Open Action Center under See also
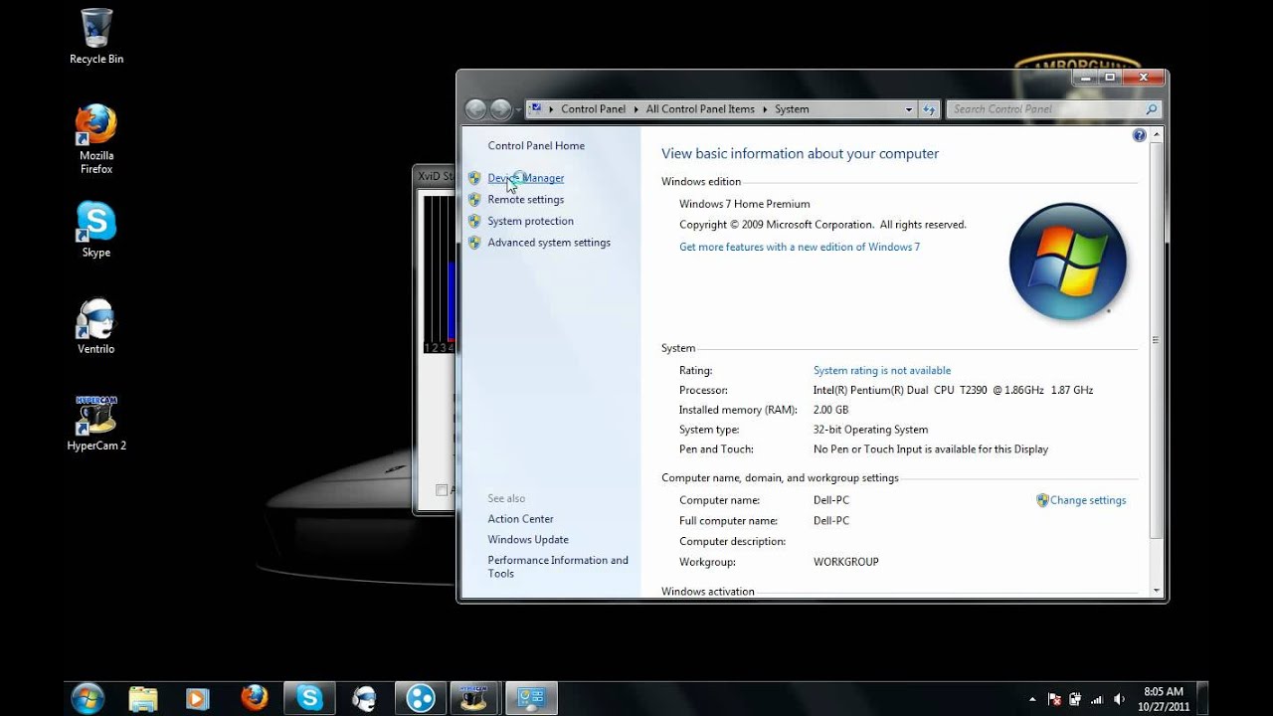Viewport: 1273px width, 716px height. (520, 519)
